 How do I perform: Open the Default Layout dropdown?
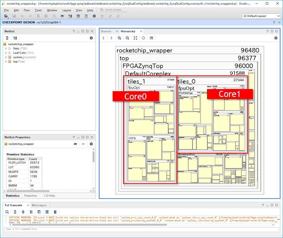261,16
